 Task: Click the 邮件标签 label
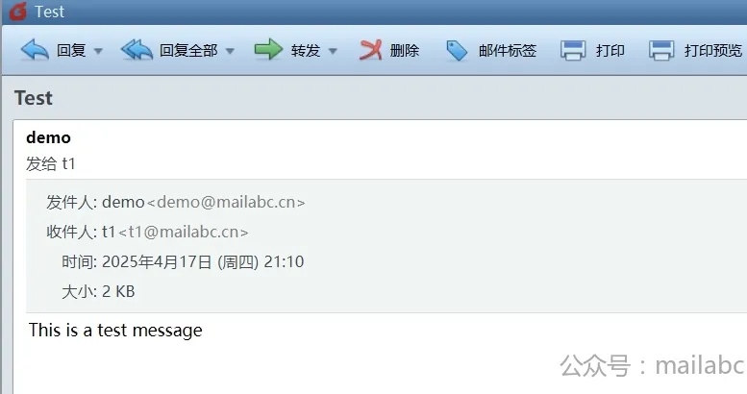(508, 50)
